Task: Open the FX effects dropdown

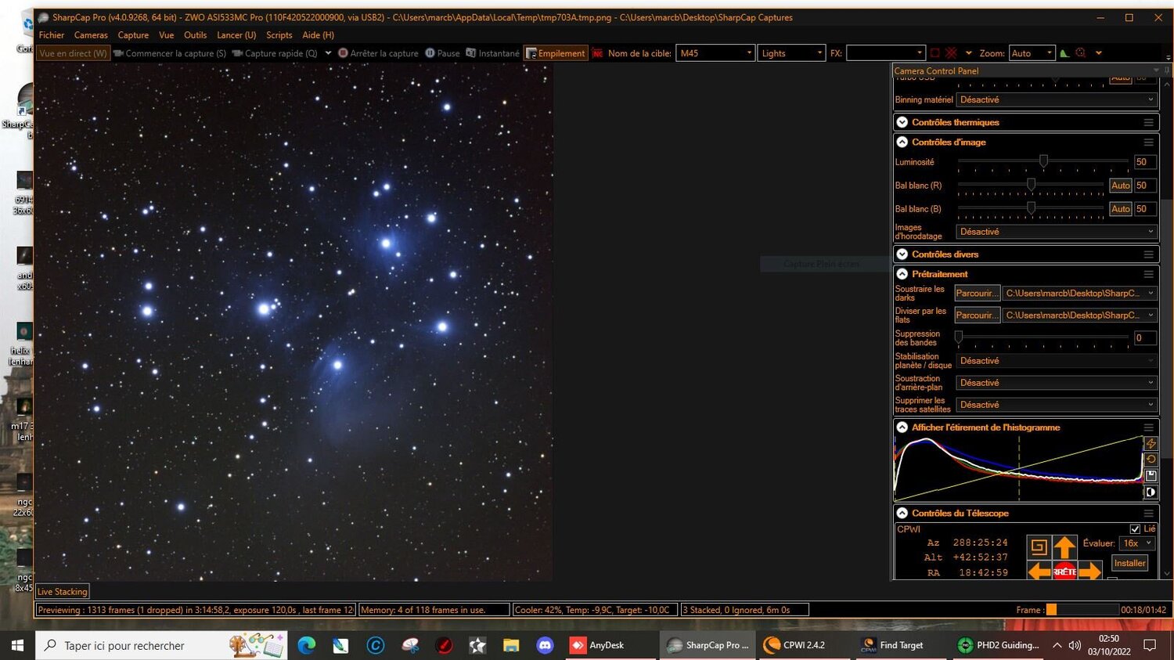Action: 886,53
